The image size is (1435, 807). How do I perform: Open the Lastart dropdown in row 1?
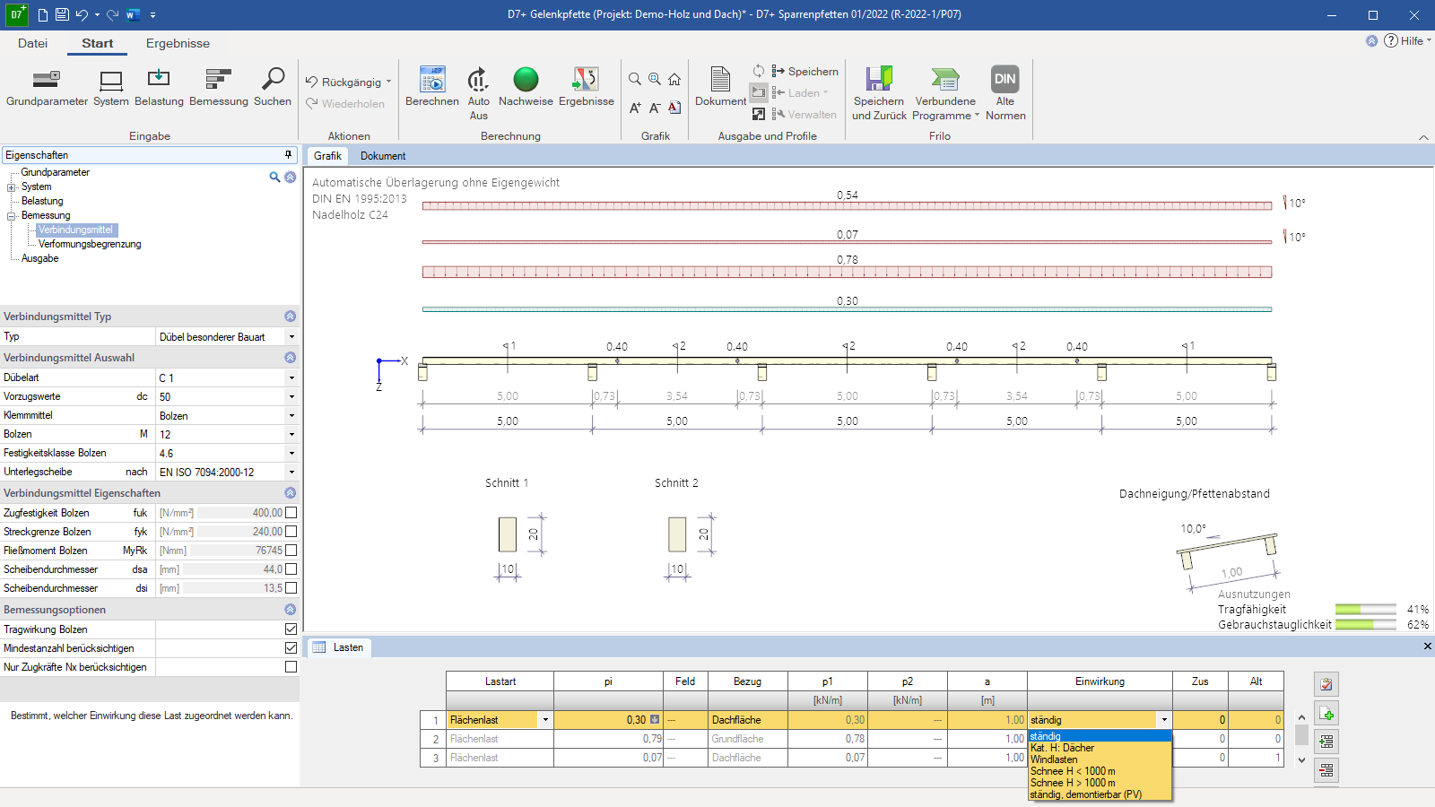[544, 720]
